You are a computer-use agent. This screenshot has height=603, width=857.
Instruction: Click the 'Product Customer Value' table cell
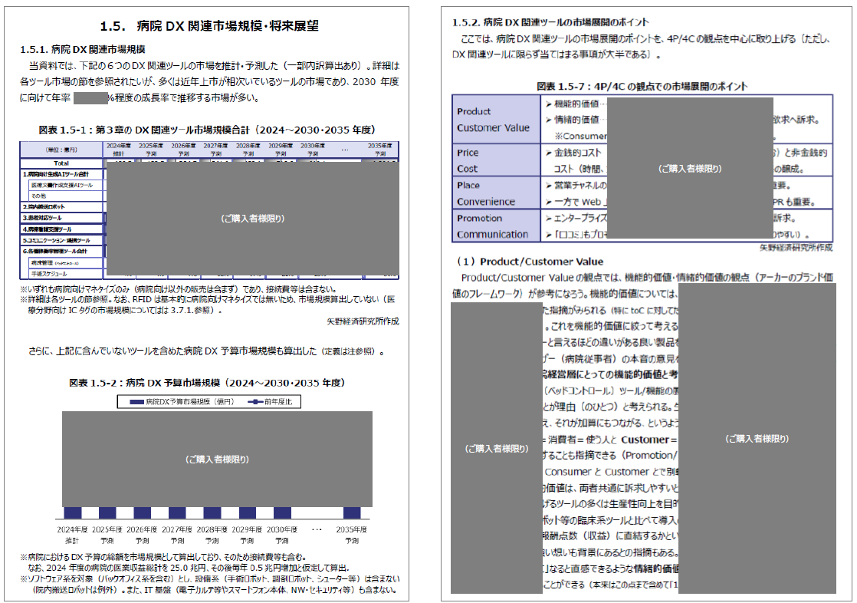[496, 120]
